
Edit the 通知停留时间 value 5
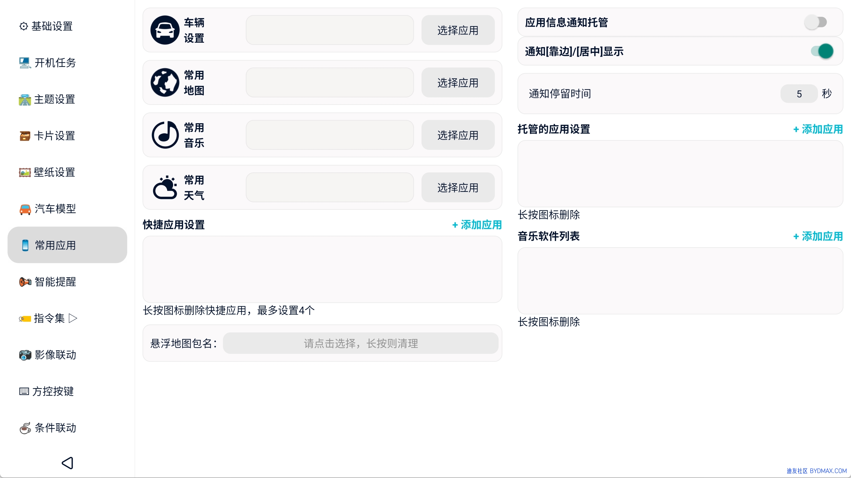tap(799, 94)
